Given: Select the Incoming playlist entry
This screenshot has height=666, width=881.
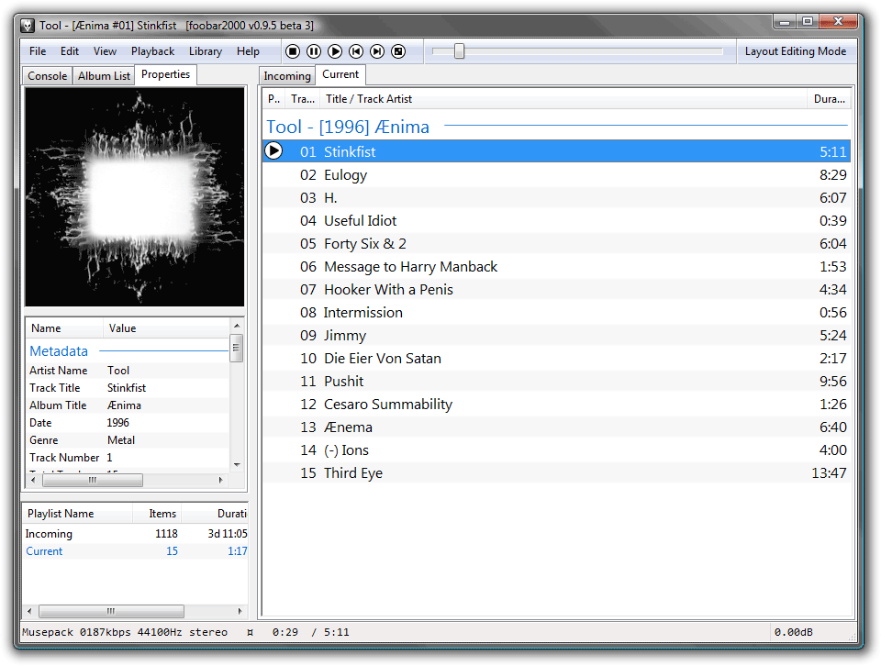Looking at the screenshot, I should (x=49, y=533).
